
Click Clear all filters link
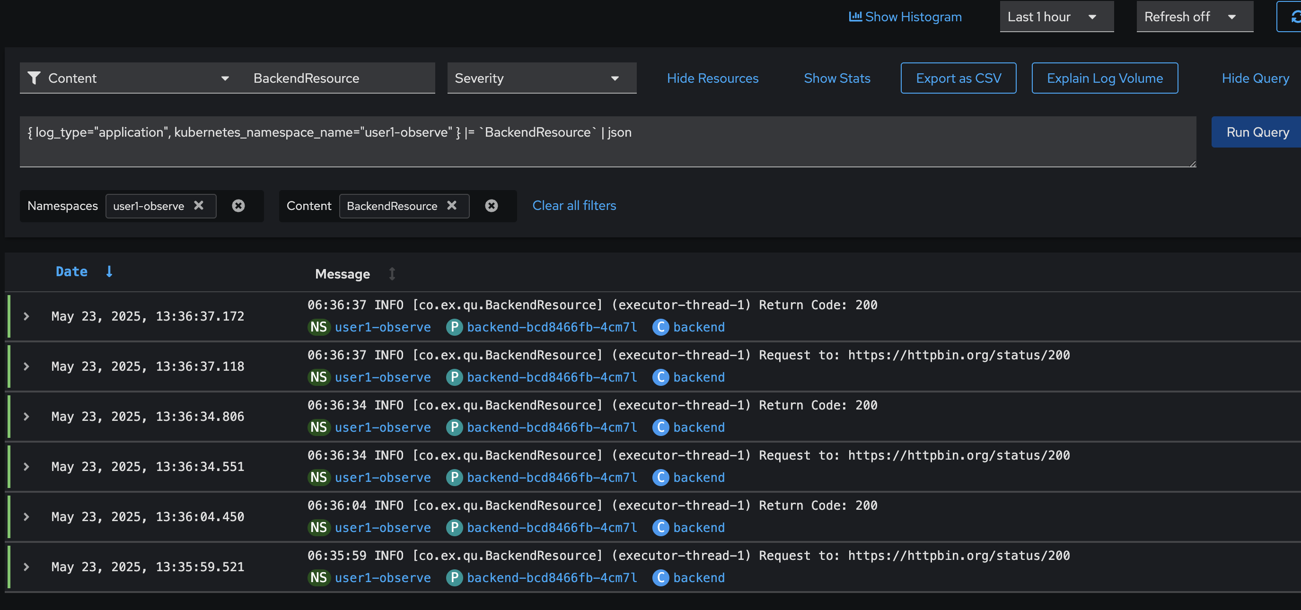[574, 206]
